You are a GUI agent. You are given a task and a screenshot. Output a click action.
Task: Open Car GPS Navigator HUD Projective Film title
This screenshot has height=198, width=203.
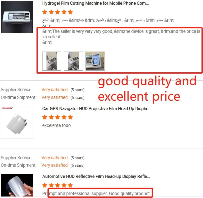[96, 109]
